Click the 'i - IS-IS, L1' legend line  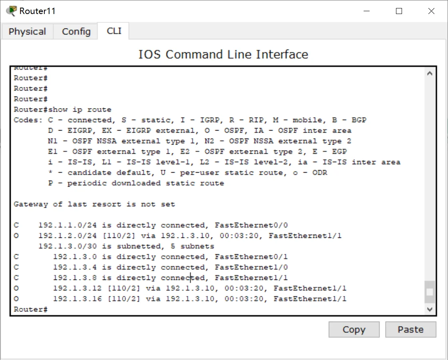[224, 162]
